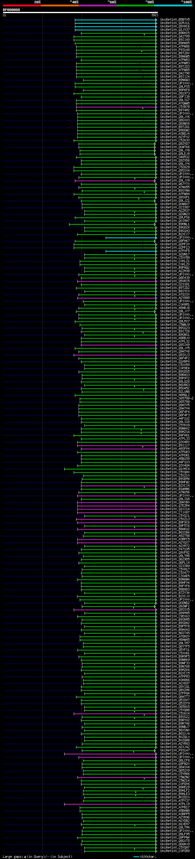
Task: Select label UniRef100_A7NU55
Action: pyautogui.click(x=175, y=187)
